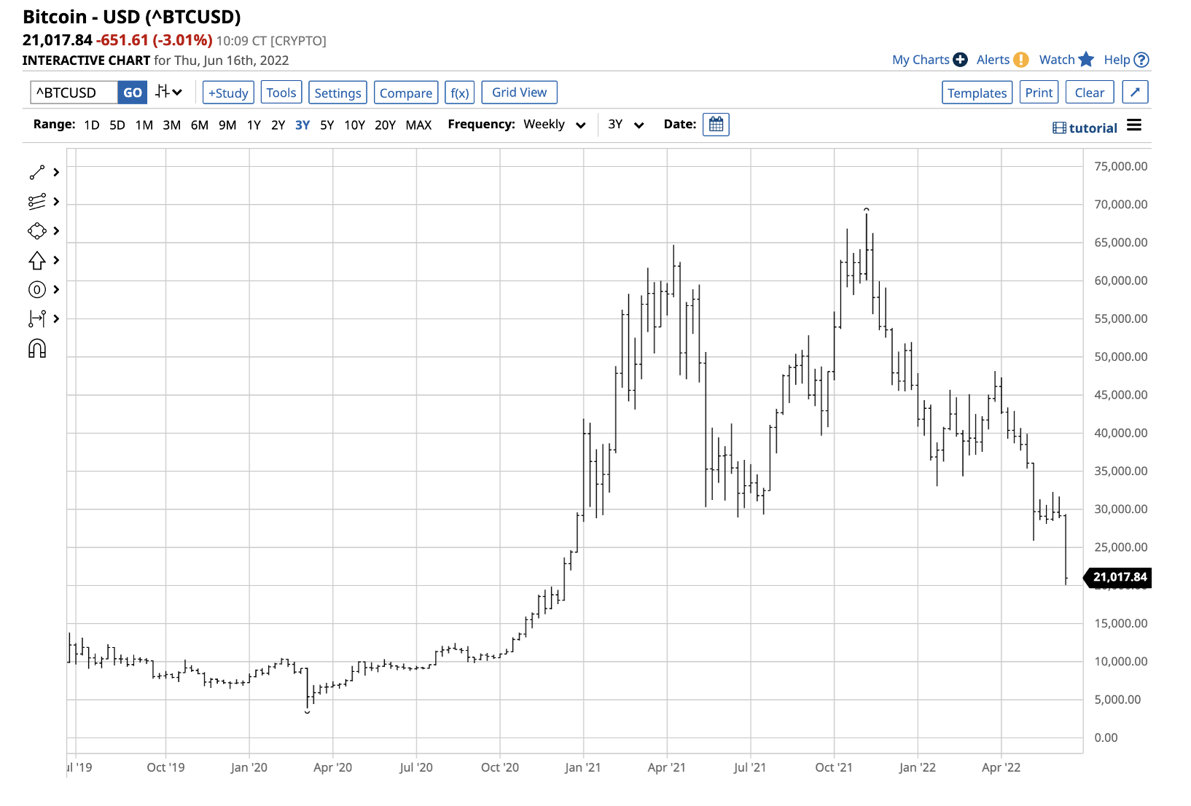Viewport: 1191px width, 806px height.
Task: Click the expand chart popout icon
Action: (1135, 93)
